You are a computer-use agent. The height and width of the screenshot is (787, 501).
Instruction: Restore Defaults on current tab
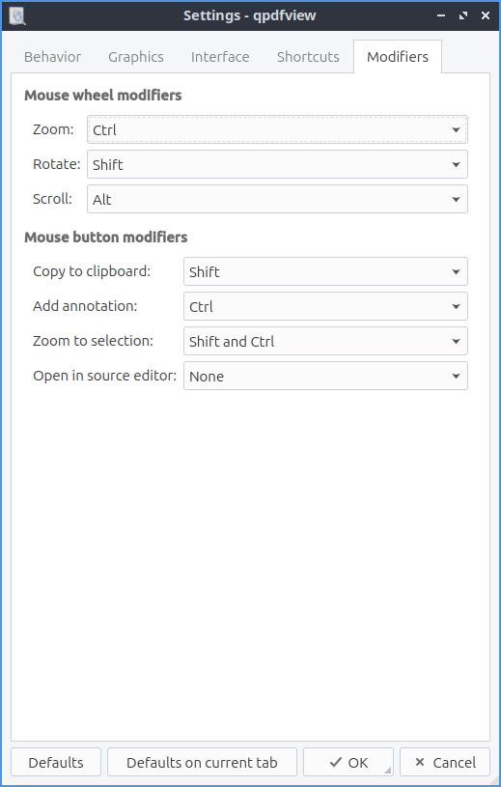pyautogui.click(x=202, y=763)
